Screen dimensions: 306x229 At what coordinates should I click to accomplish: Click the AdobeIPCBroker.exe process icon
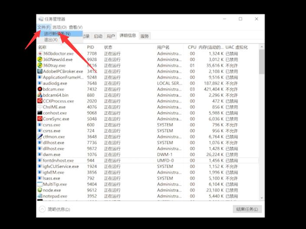click(40, 71)
